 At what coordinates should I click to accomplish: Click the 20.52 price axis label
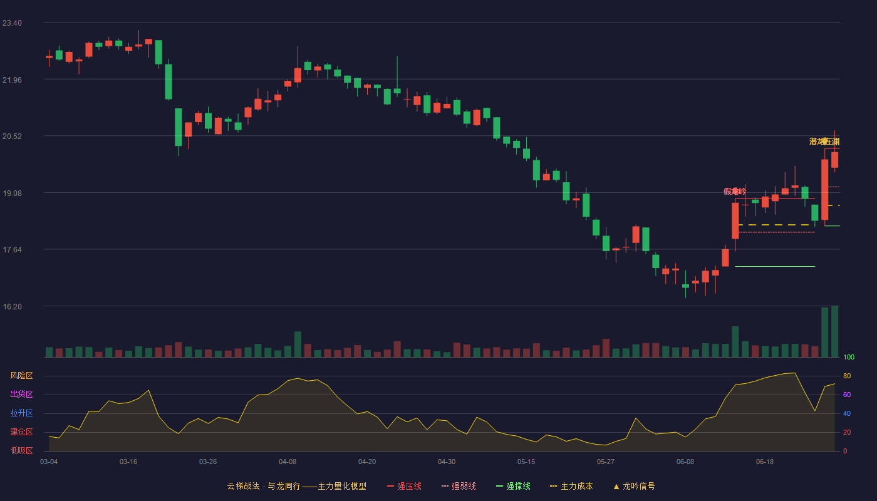point(12,137)
